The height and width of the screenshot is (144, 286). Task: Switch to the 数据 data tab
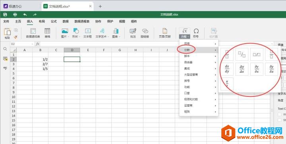coord(66,21)
